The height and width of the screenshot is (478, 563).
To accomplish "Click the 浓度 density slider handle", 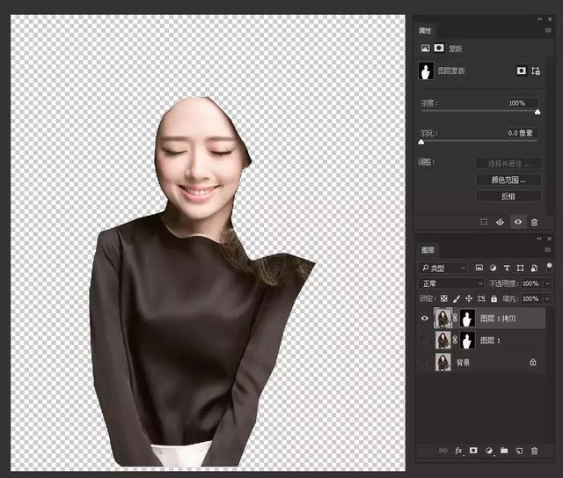I will pyautogui.click(x=537, y=113).
